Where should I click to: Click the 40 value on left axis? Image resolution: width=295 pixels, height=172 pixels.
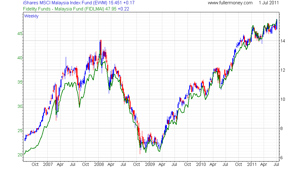pyautogui.click(x=20, y=58)
